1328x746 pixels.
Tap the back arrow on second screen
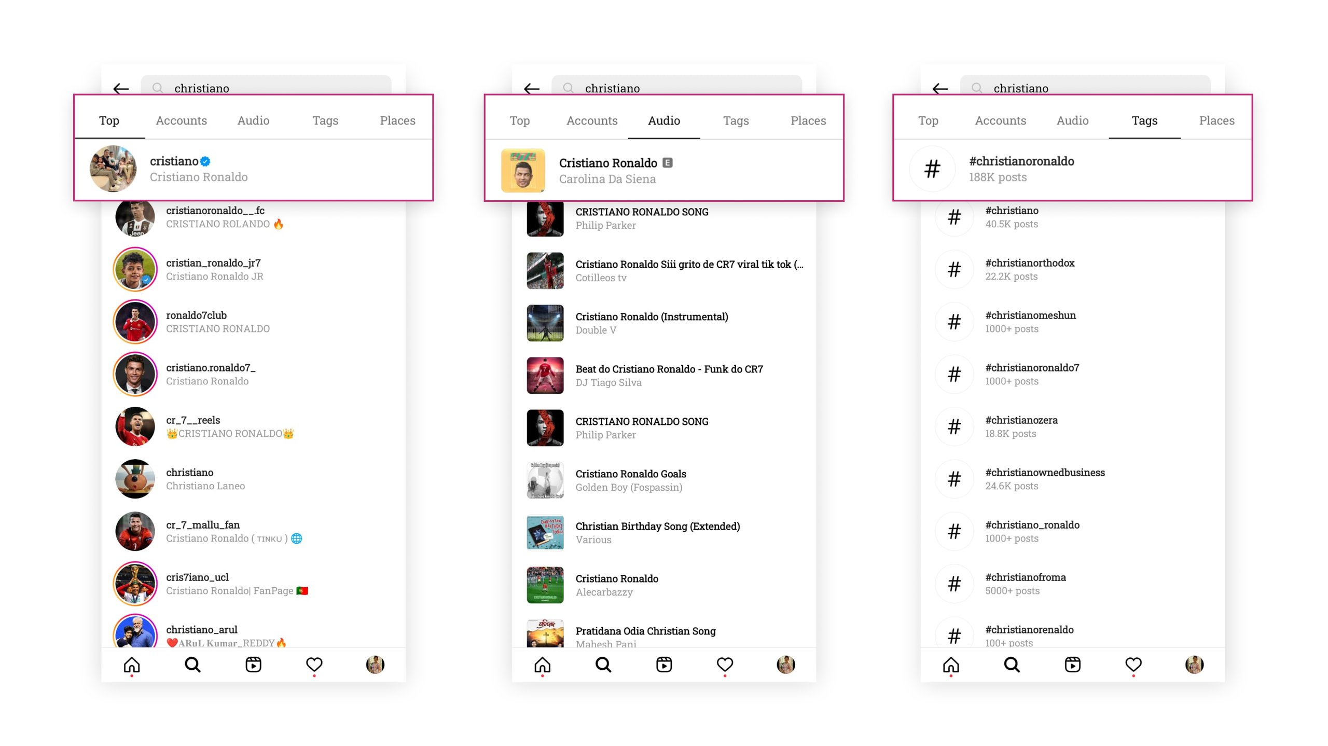532,89
